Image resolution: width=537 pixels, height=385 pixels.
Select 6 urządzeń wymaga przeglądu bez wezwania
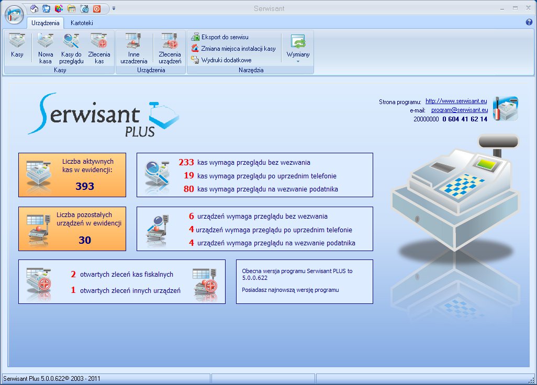coord(258,216)
